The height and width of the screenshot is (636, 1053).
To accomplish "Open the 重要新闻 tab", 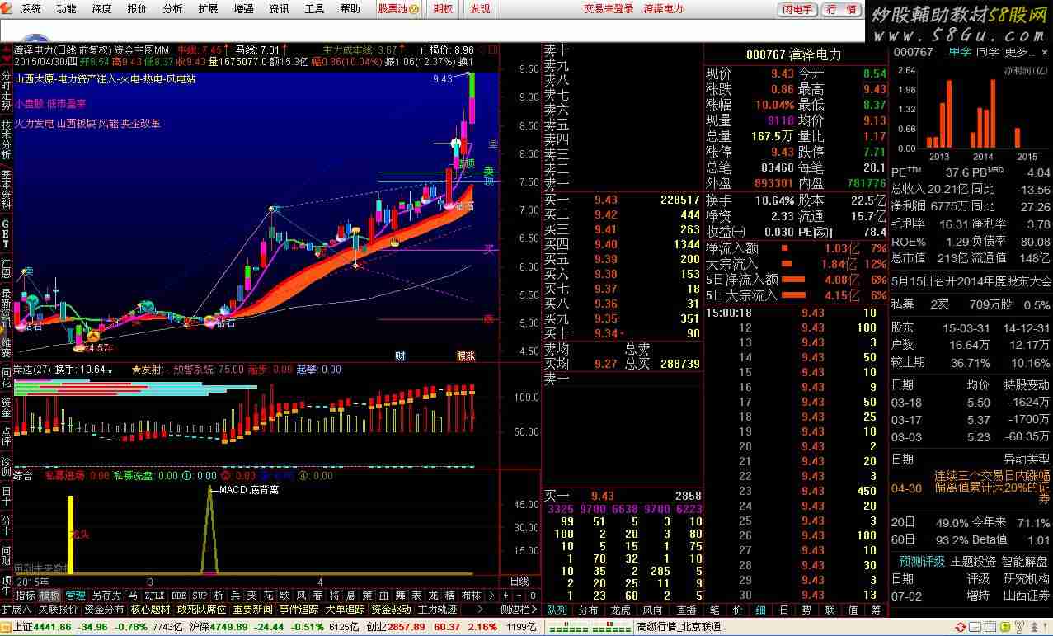I will (252, 610).
